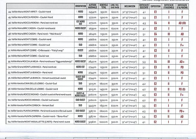The height and width of the screenshot is (139, 196).
Task: Click the AD+ alpinisme difficulty cell
Action: point(182,62)
